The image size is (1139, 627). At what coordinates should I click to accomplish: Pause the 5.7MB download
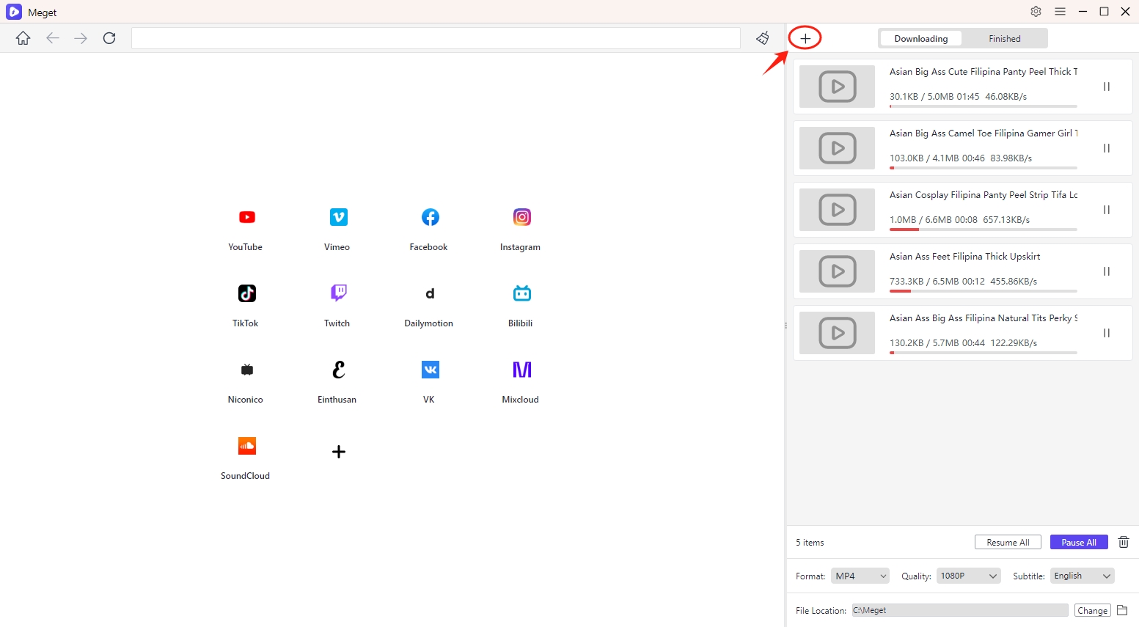1107,333
